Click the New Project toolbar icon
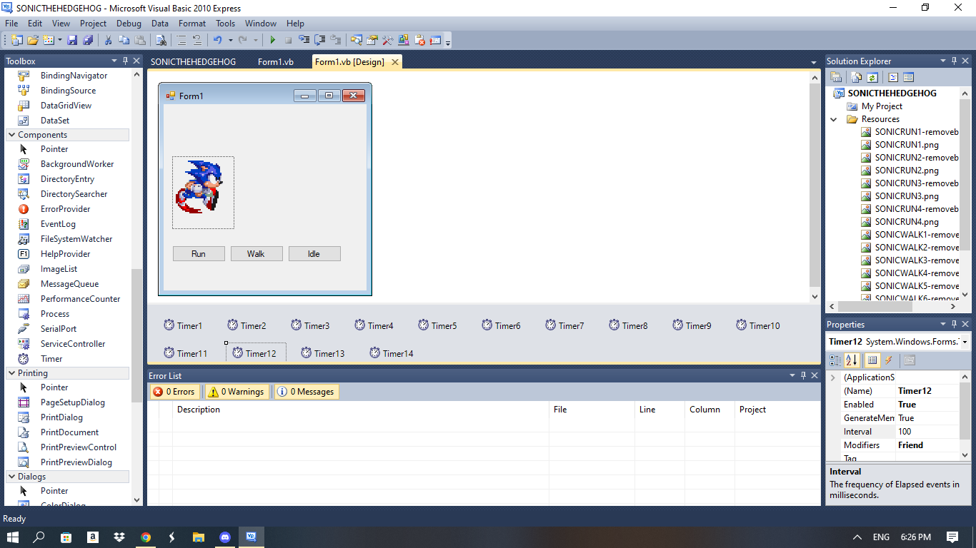The height and width of the screenshot is (548, 976). pos(16,40)
